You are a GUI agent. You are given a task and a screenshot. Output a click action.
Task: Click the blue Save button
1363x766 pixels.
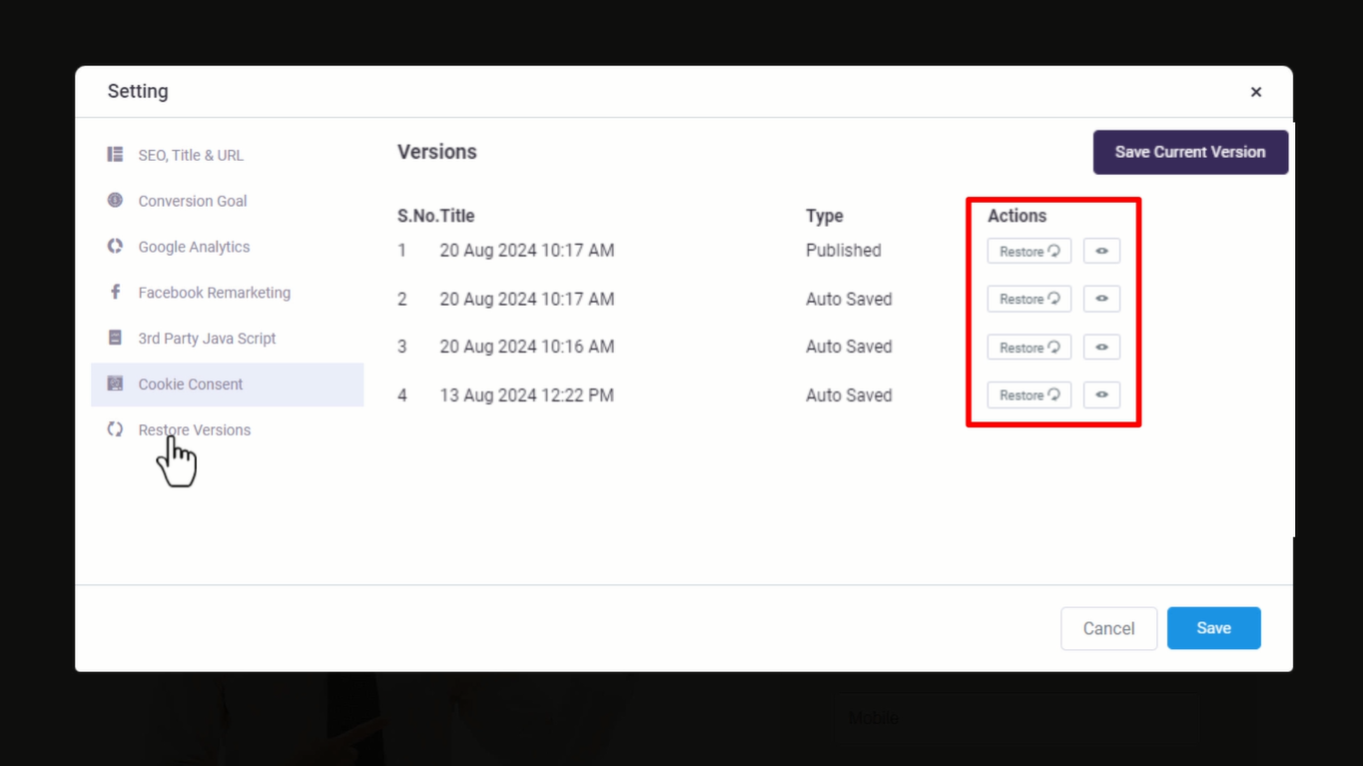[1213, 628]
